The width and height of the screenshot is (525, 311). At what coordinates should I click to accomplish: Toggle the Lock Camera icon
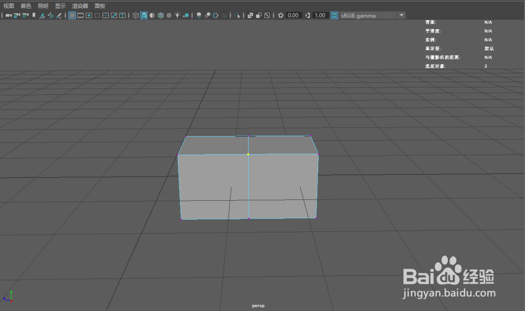pos(17,15)
